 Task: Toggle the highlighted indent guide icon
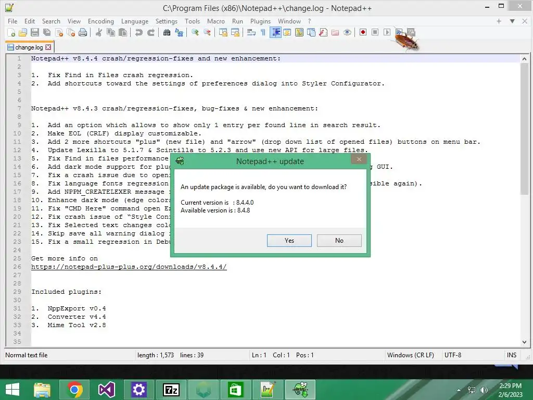pos(275,33)
